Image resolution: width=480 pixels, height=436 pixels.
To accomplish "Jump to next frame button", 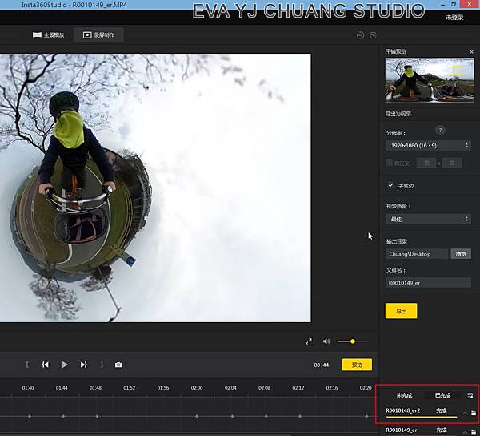I will click(83, 365).
